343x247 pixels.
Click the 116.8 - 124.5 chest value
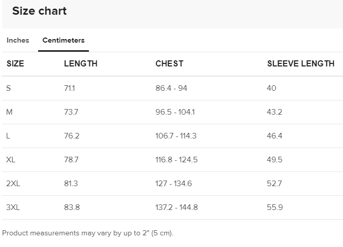tap(176, 160)
